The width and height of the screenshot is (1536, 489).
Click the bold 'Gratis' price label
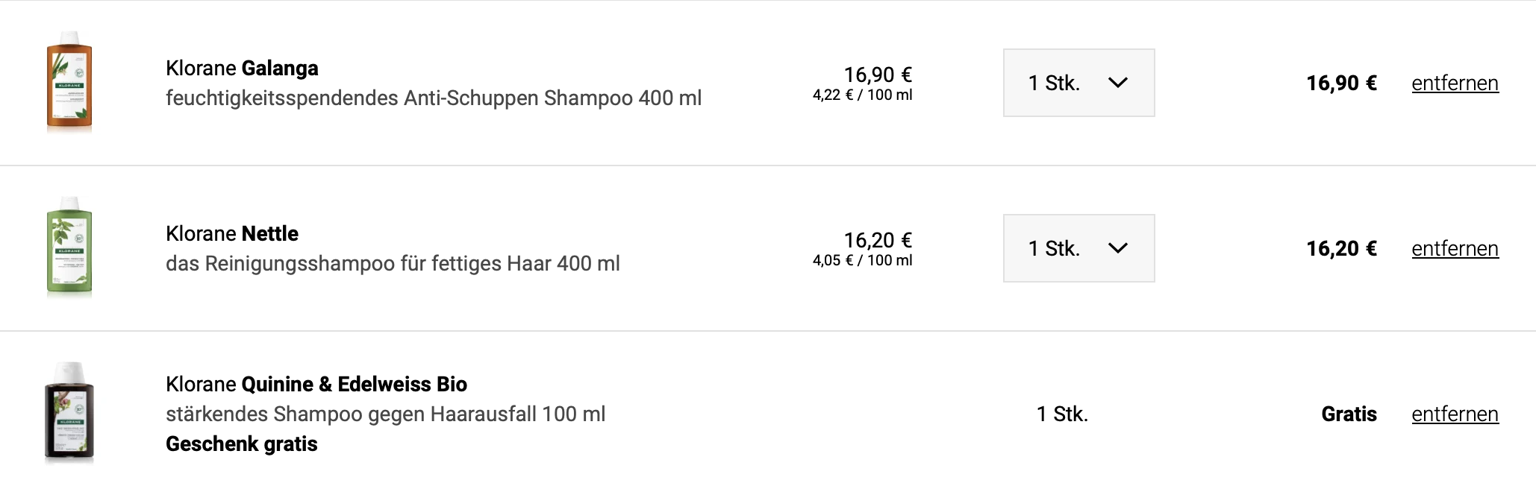(1349, 414)
